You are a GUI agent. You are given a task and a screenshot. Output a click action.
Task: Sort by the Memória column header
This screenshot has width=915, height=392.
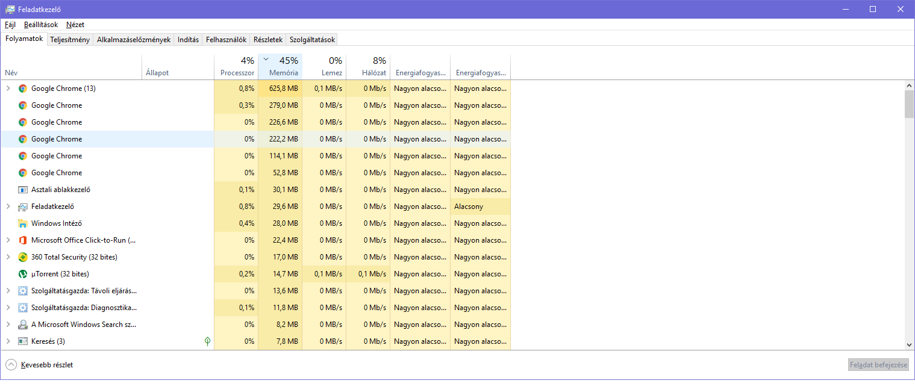pos(280,67)
